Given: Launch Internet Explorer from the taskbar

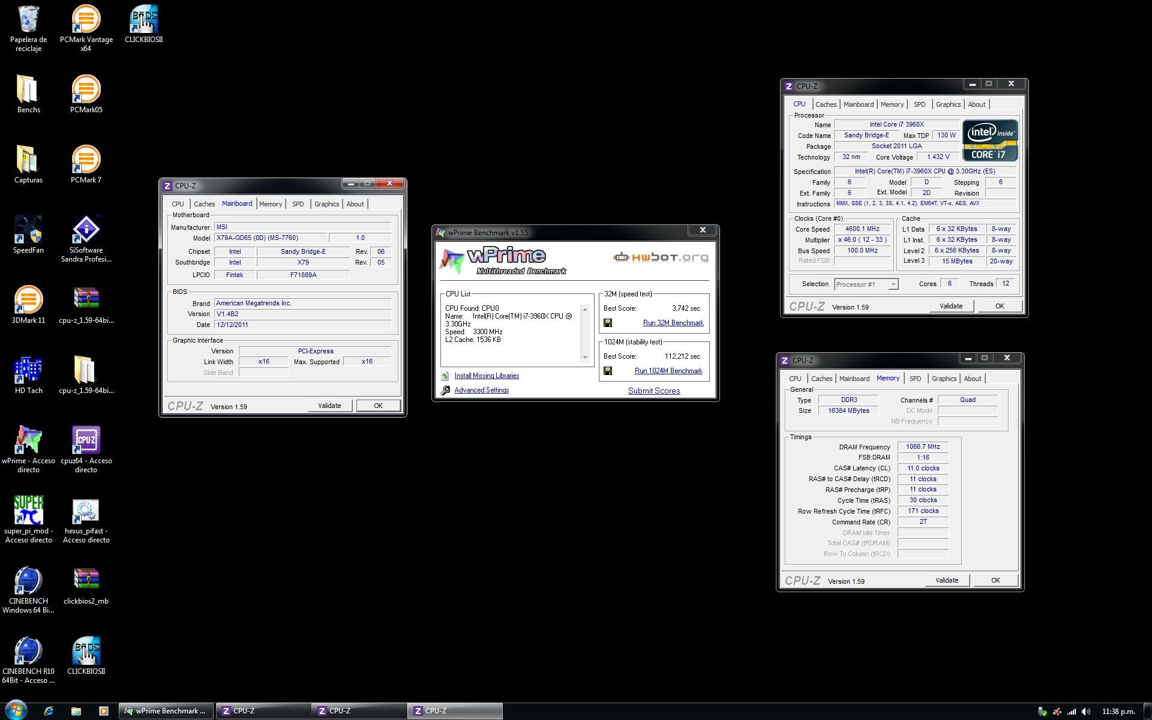Looking at the screenshot, I should coord(49,711).
